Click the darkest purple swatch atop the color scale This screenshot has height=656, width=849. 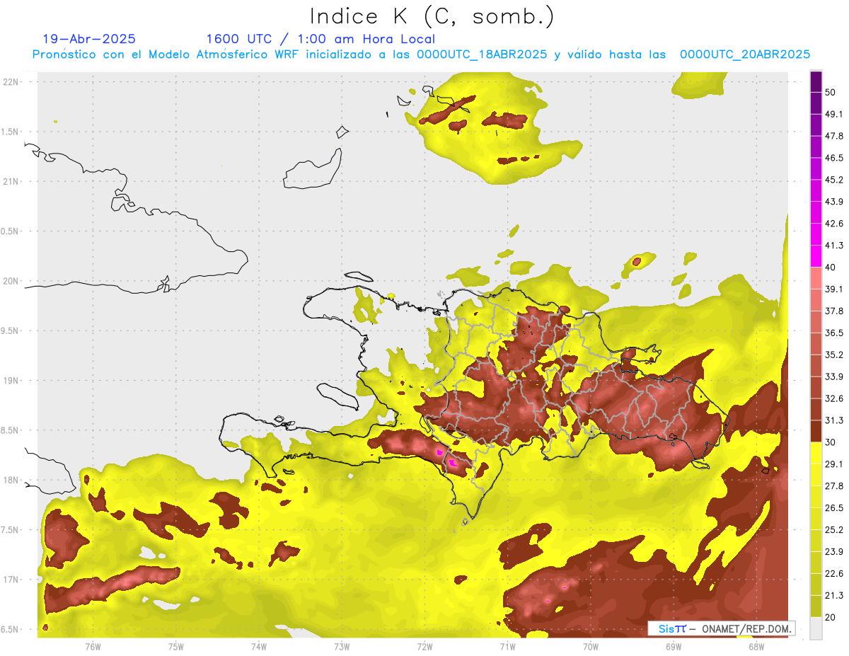[x=816, y=81]
